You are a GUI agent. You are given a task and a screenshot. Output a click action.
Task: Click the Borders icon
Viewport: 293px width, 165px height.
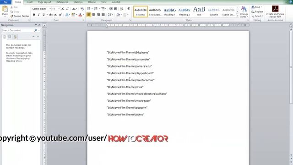point(125,15)
